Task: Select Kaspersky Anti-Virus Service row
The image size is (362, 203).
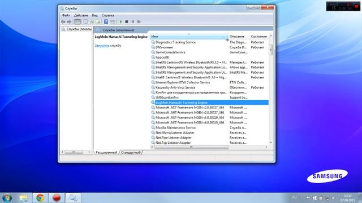Action: (x=209, y=87)
